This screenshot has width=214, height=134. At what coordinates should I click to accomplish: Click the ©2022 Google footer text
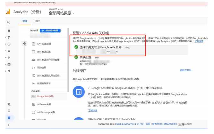[x=106, y=124]
